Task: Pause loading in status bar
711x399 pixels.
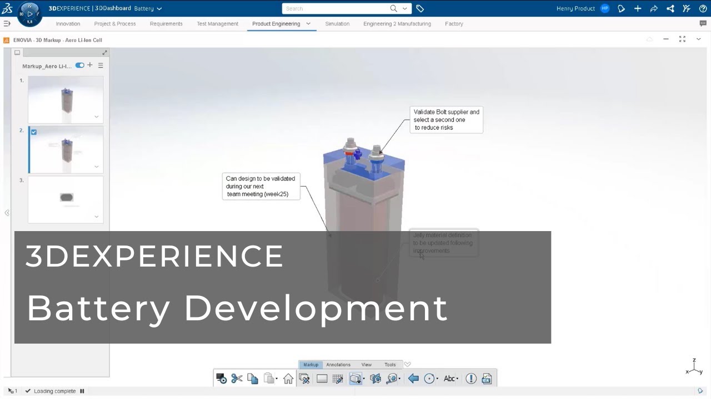Action: point(82,391)
